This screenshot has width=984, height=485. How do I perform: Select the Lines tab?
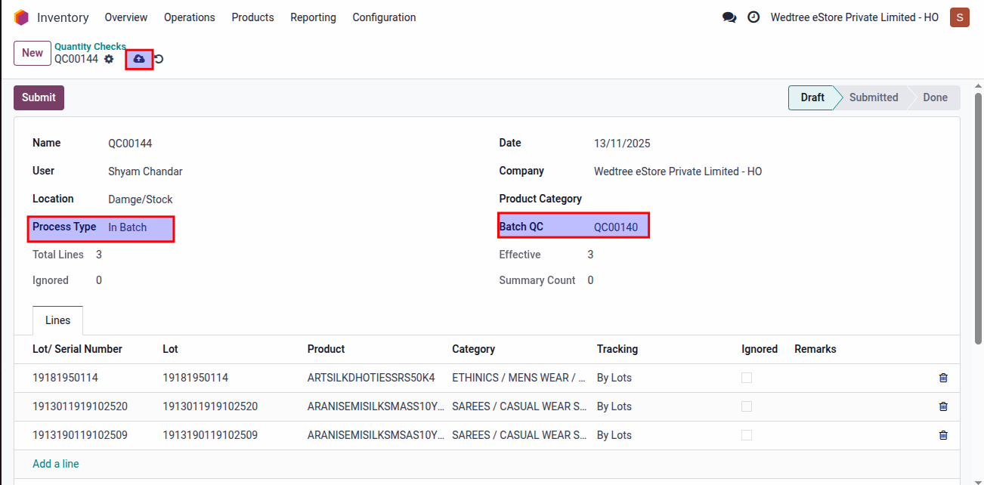(57, 320)
